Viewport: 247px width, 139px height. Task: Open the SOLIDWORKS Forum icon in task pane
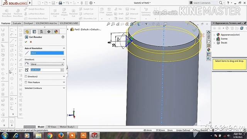click(208, 59)
